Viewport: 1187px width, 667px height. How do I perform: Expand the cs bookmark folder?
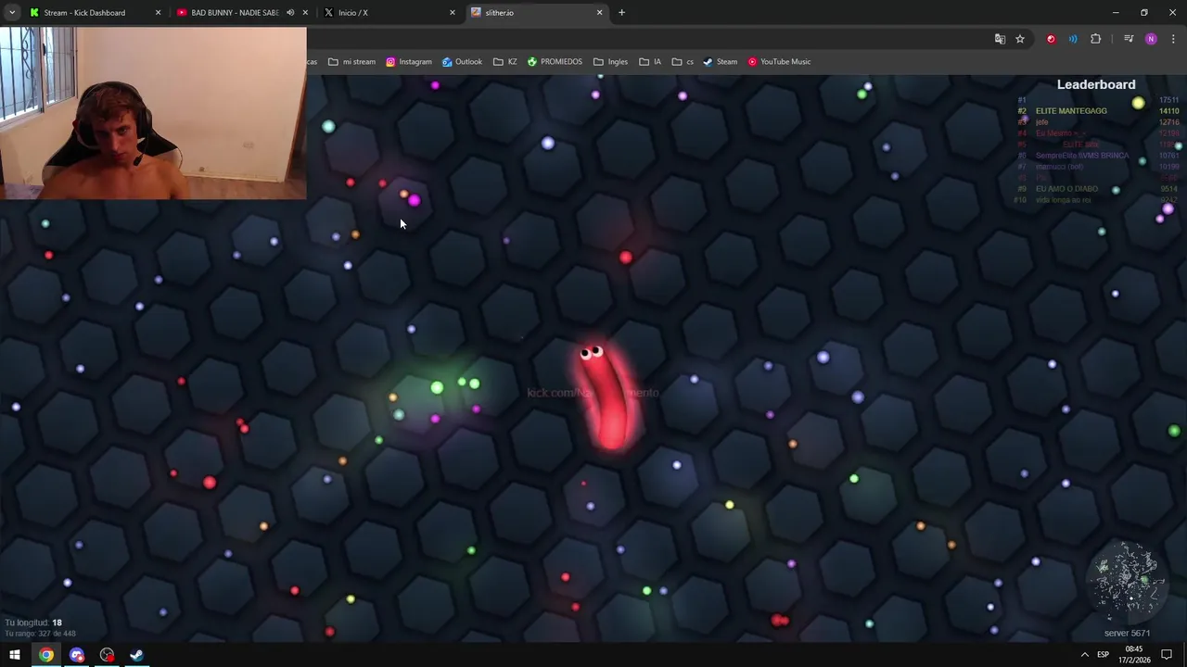tap(683, 62)
